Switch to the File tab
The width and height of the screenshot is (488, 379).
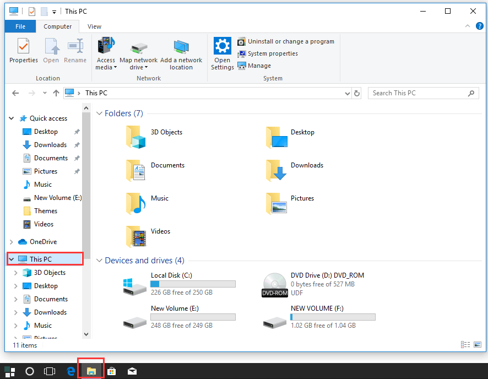pos(20,26)
